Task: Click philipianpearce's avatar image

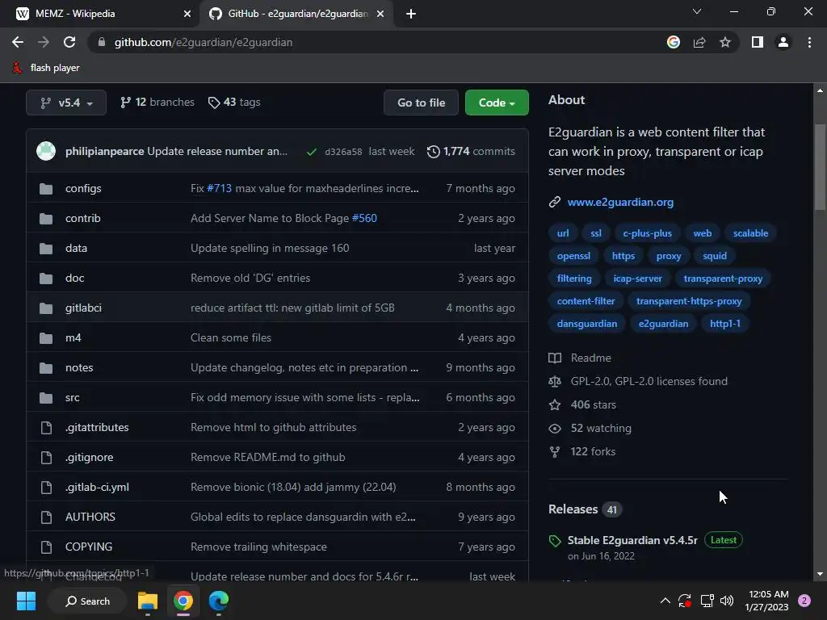Action: click(x=46, y=151)
